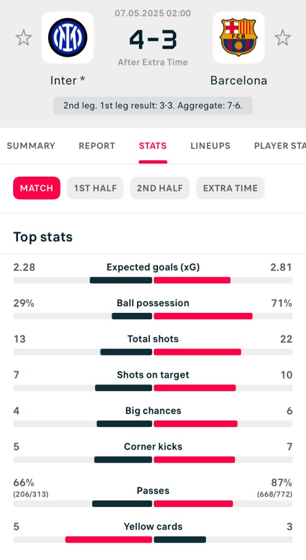Select the MATCH stats filter

click(37, 188)
